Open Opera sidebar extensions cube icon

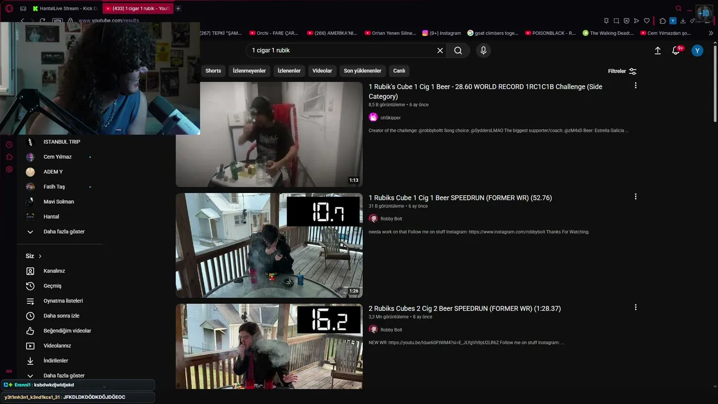point(9,157)
